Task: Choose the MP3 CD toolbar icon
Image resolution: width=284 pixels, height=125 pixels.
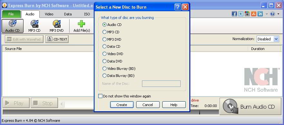Action: (34, 26)
